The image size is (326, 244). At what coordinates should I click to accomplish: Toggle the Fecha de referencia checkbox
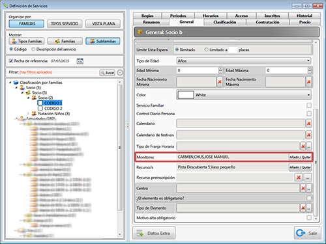tap(11, 61)
